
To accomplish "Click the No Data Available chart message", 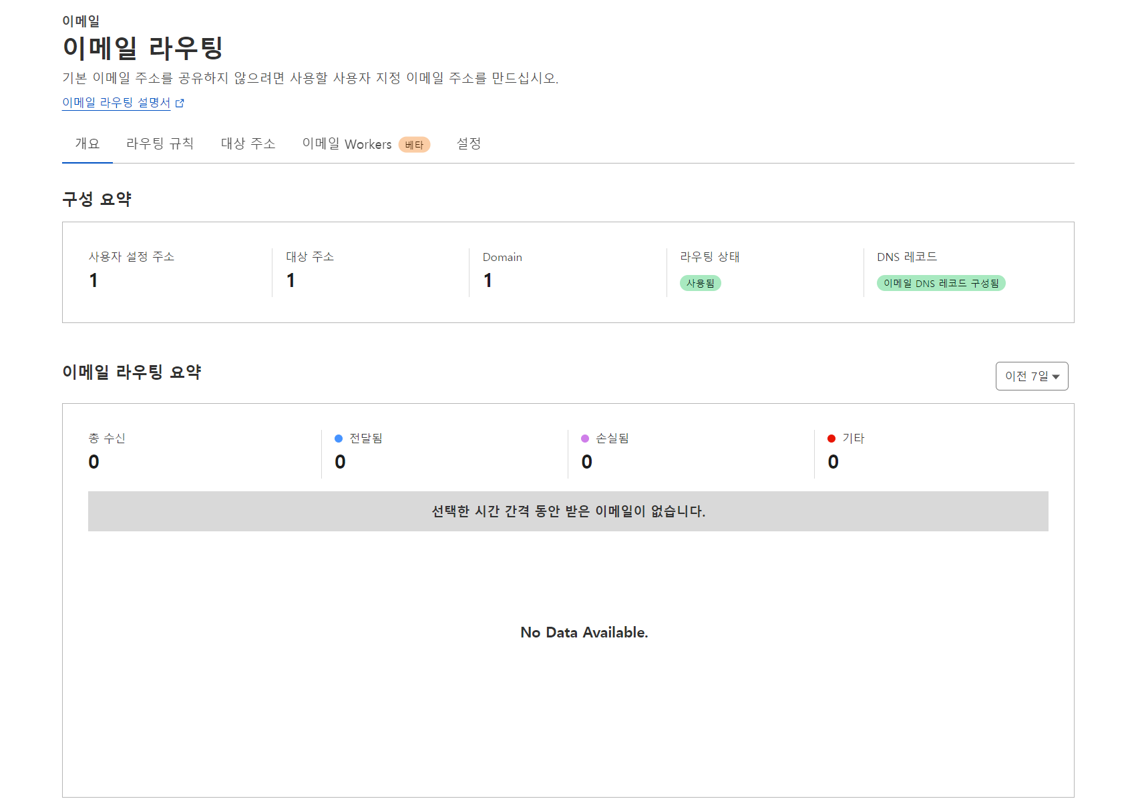I will tap(584, 632).
